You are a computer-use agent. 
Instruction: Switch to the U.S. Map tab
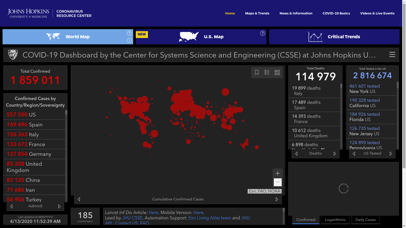pyautogui.click(x=201, y=37)
